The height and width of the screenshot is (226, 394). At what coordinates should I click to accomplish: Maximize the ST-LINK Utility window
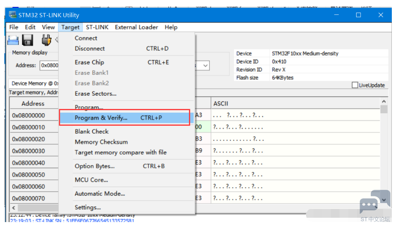358,15
